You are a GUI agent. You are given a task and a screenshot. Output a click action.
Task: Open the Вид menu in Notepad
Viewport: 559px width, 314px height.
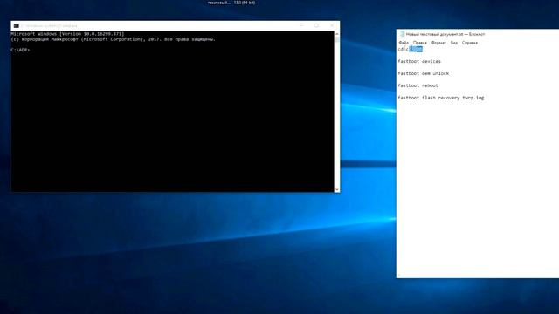[x=453, y=43]
